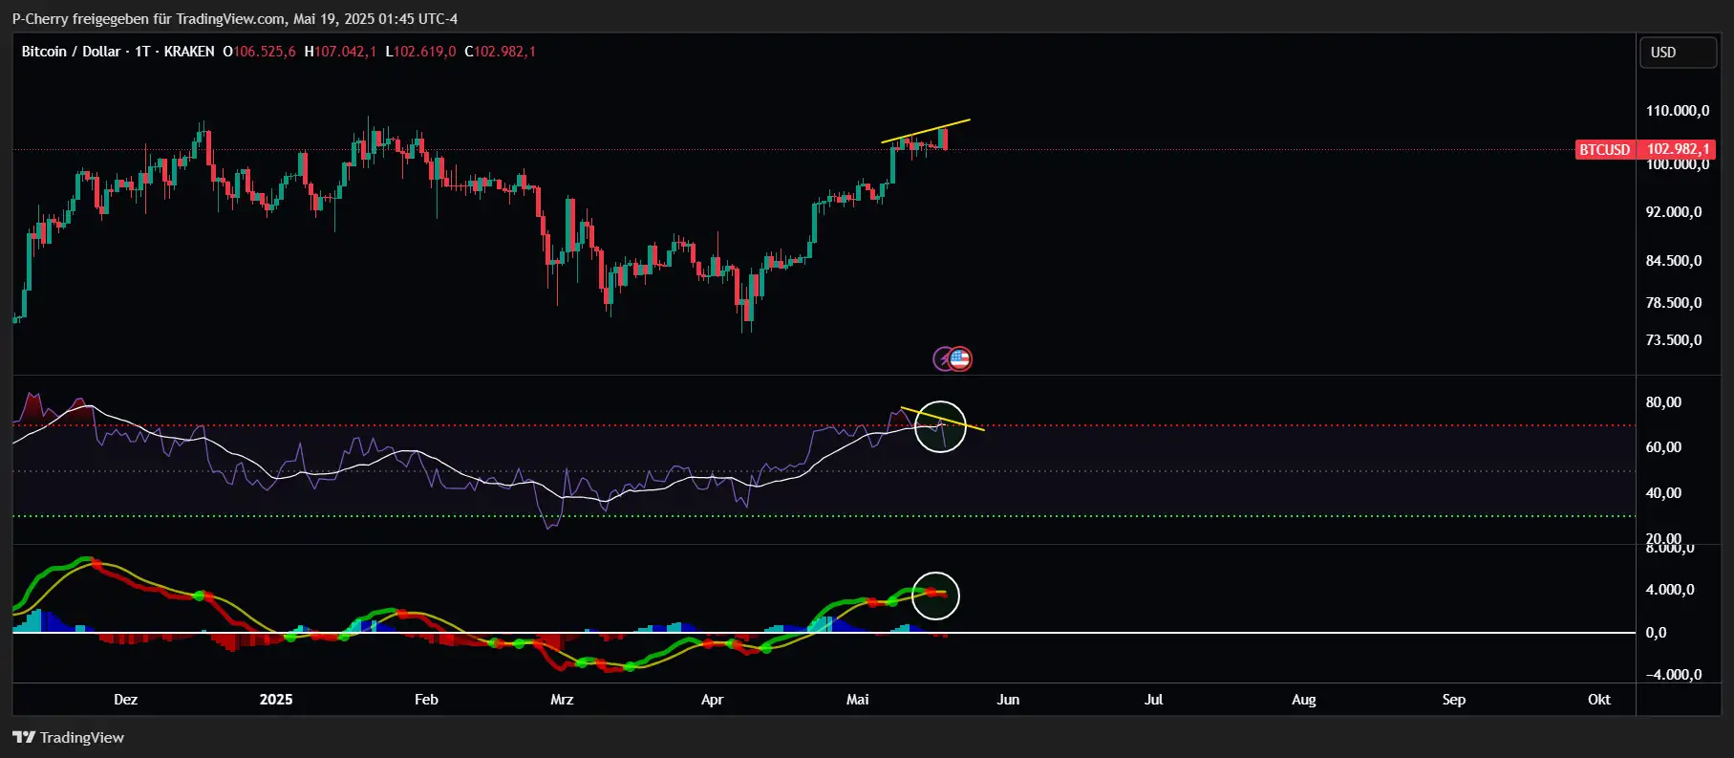Click the open value O106.525,6
Image resolution: width=1734 pixels, height=758 pixels.
pyautogui.click(x=259, y=52)
